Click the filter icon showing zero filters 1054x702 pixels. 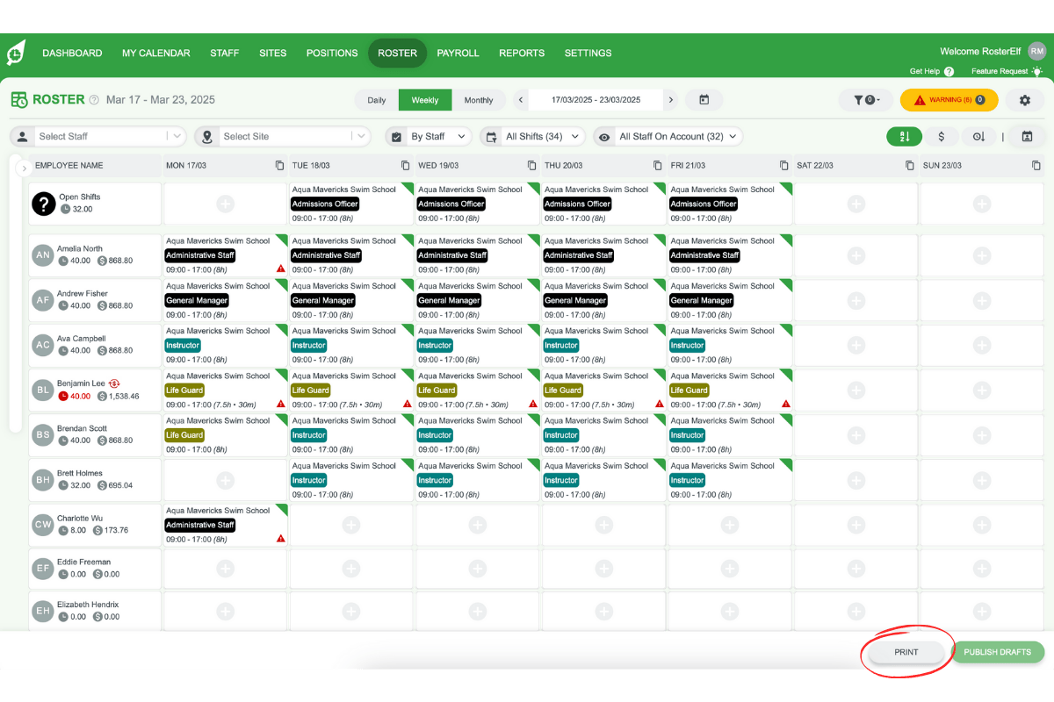[865, 100]
